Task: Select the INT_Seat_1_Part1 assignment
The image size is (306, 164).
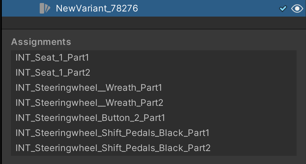Action: pos(52,58)
